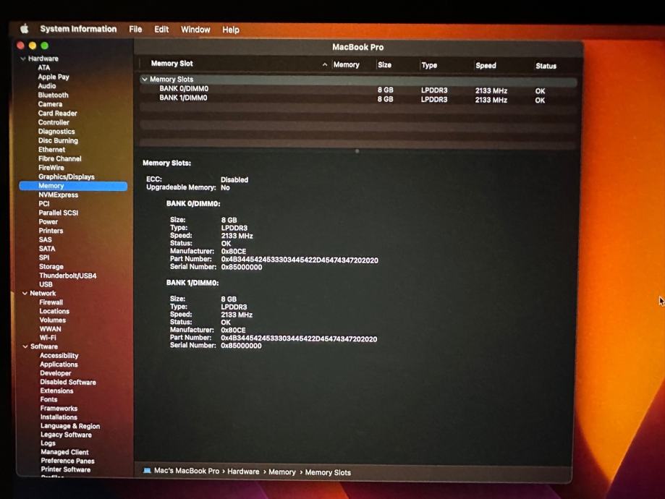The image size is (665, 499).
Task: Click Memory Slots in the path bar
Action: [x=328, y=472]
